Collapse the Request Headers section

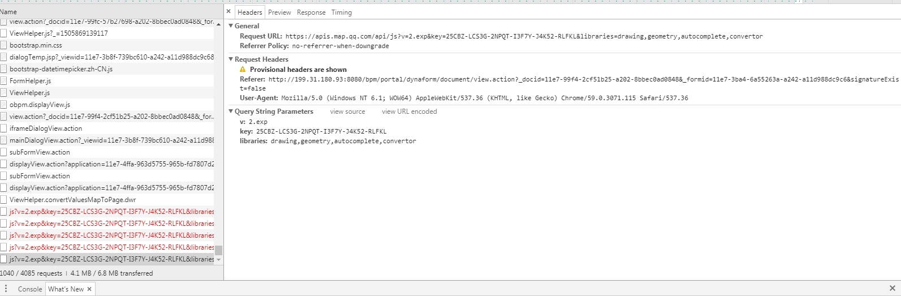231,59
